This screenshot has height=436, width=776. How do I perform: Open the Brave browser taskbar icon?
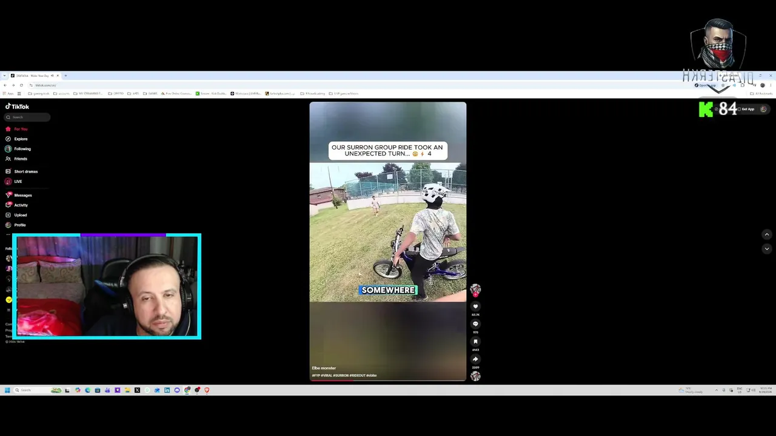click(x=207, y=390)
